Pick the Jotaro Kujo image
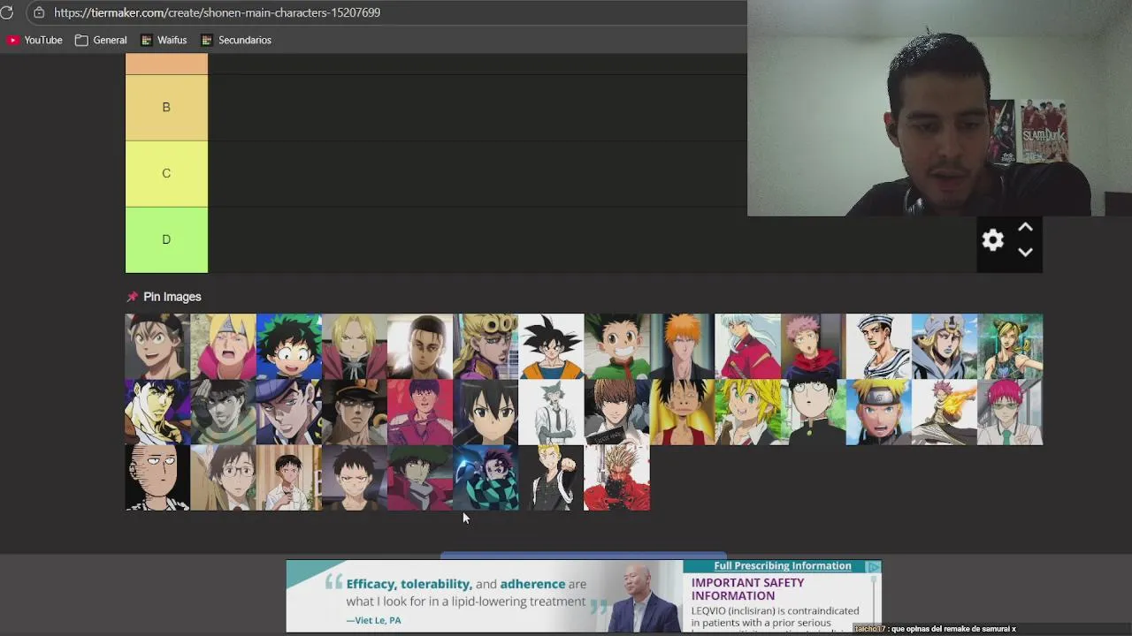 coord(354,412)
